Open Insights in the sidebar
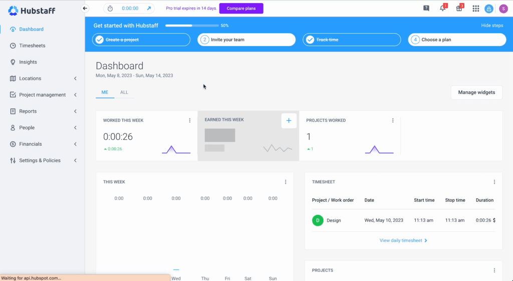 (x=28, y=62)
